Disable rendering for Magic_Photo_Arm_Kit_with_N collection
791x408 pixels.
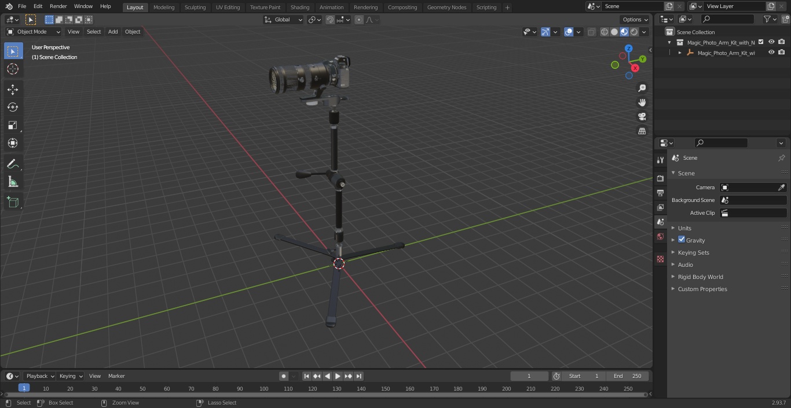[782, 42]
